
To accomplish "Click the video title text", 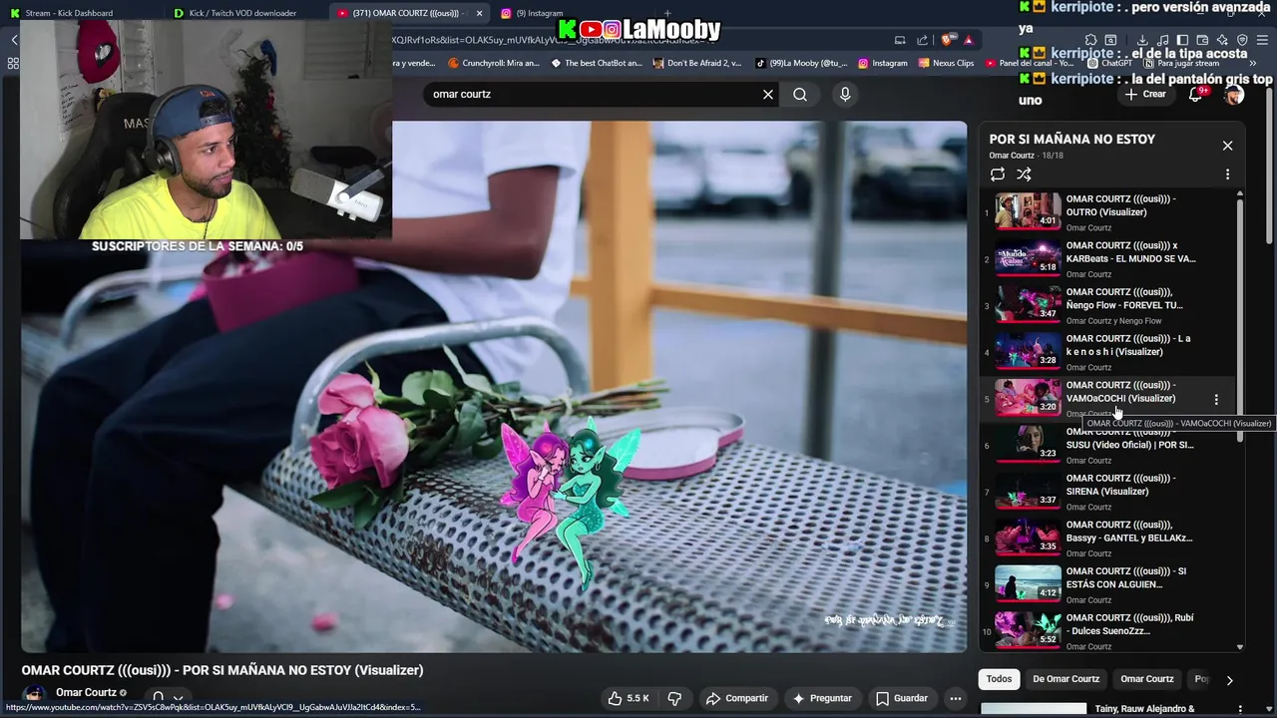I will point(222,670).
